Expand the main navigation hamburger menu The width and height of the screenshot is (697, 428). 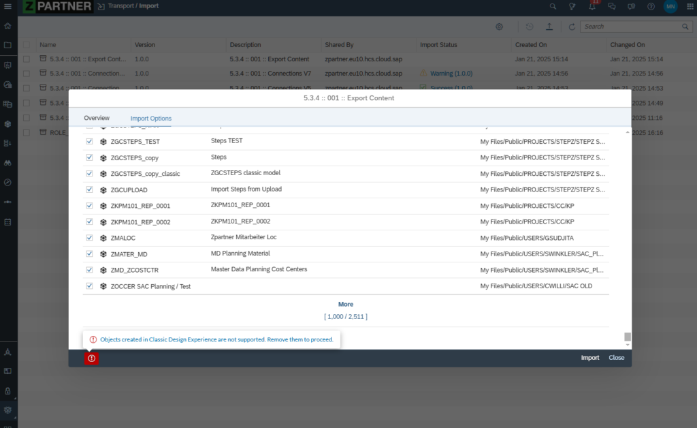8,7
